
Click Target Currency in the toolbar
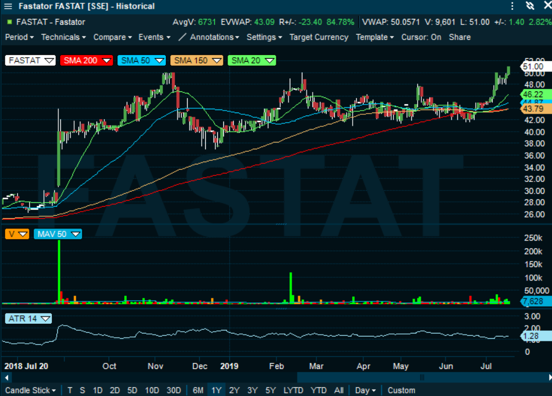point(319,37)
